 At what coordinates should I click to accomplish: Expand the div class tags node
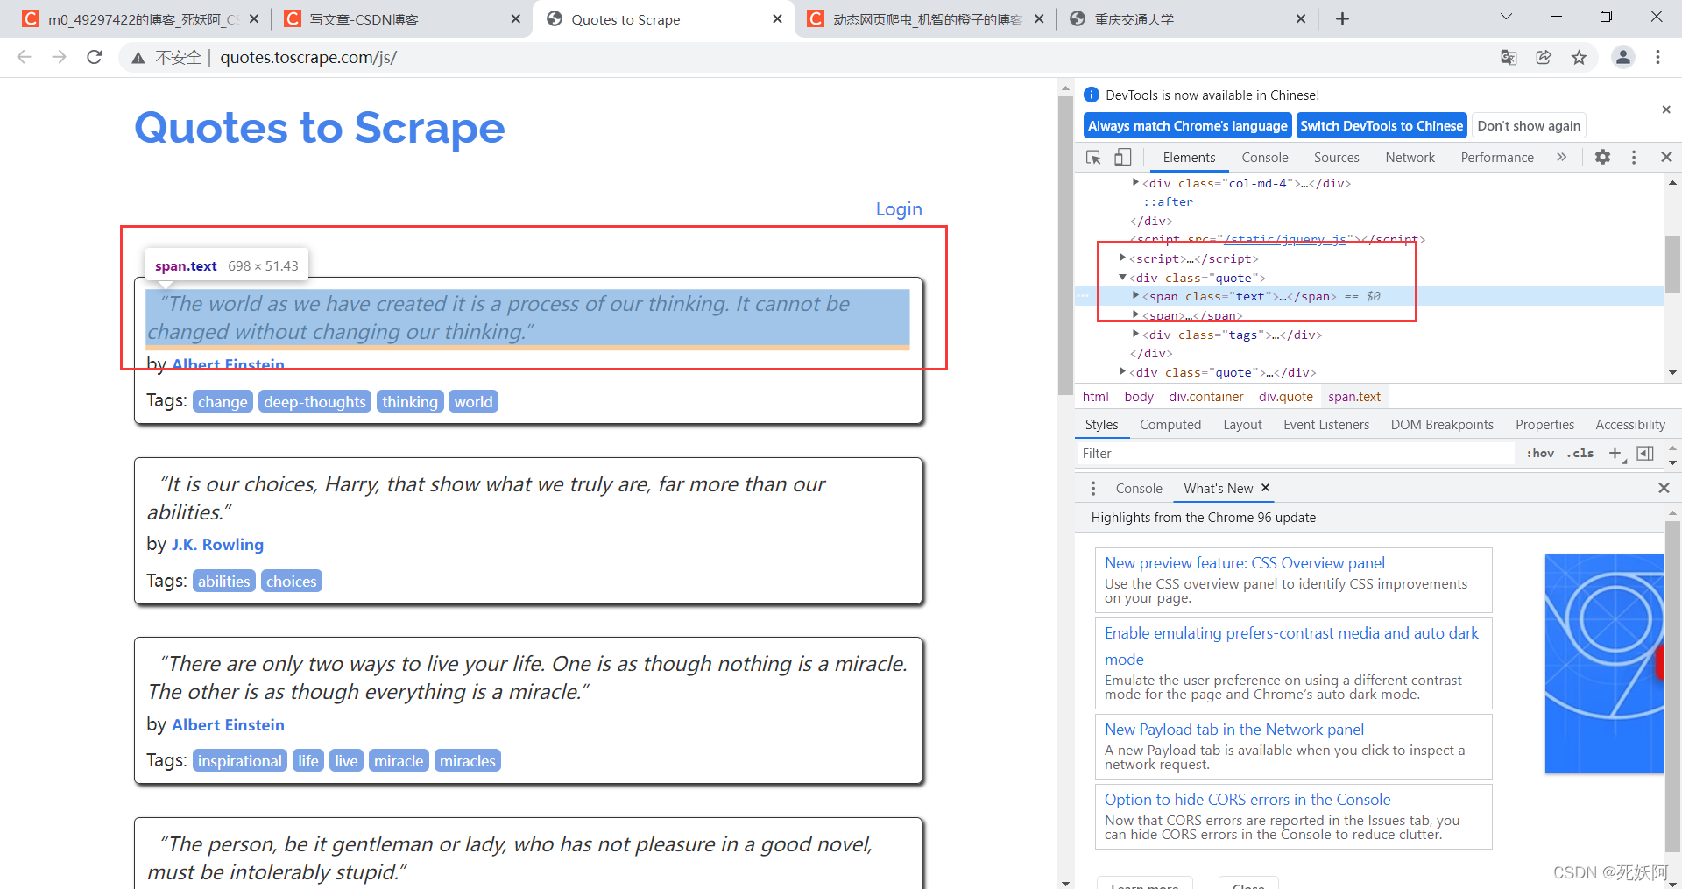tap(1135, 334)
